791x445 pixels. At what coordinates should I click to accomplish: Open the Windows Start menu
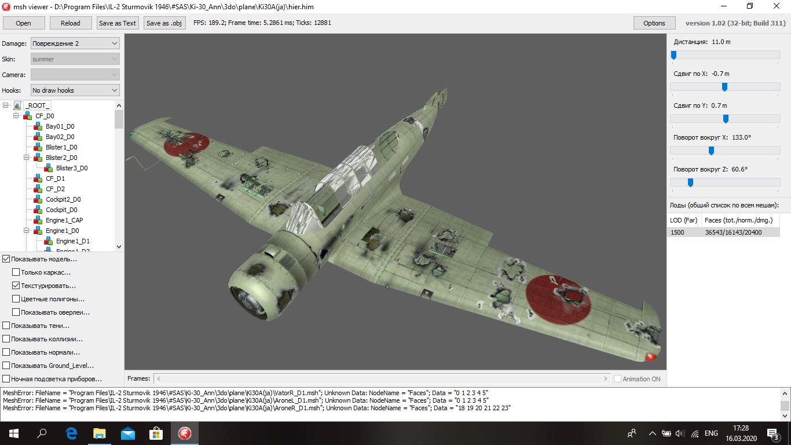[13, 433]
